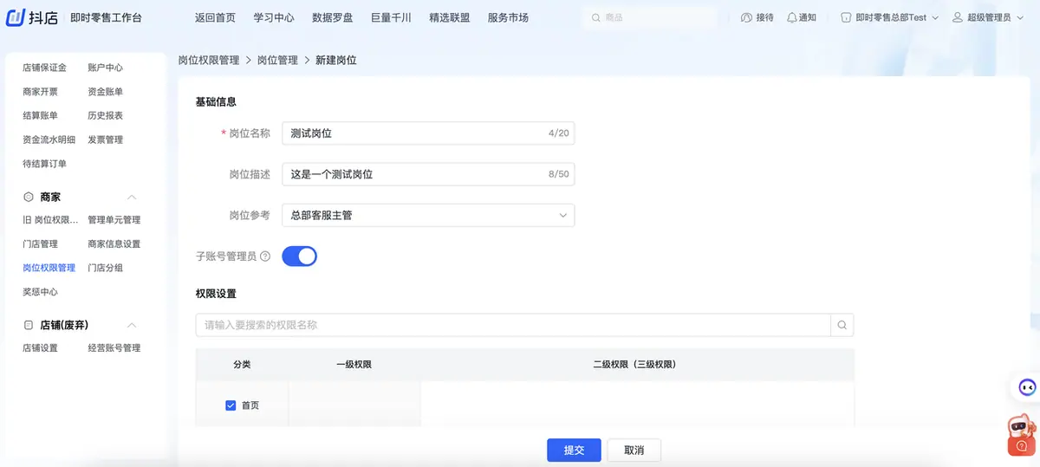
Task: Click the 提交 button
Action: [574, 451]
